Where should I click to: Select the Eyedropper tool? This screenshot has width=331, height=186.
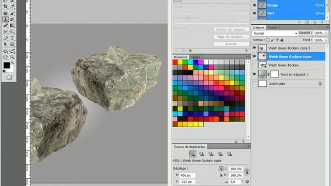pyautogui.click(x=12, y=7)
